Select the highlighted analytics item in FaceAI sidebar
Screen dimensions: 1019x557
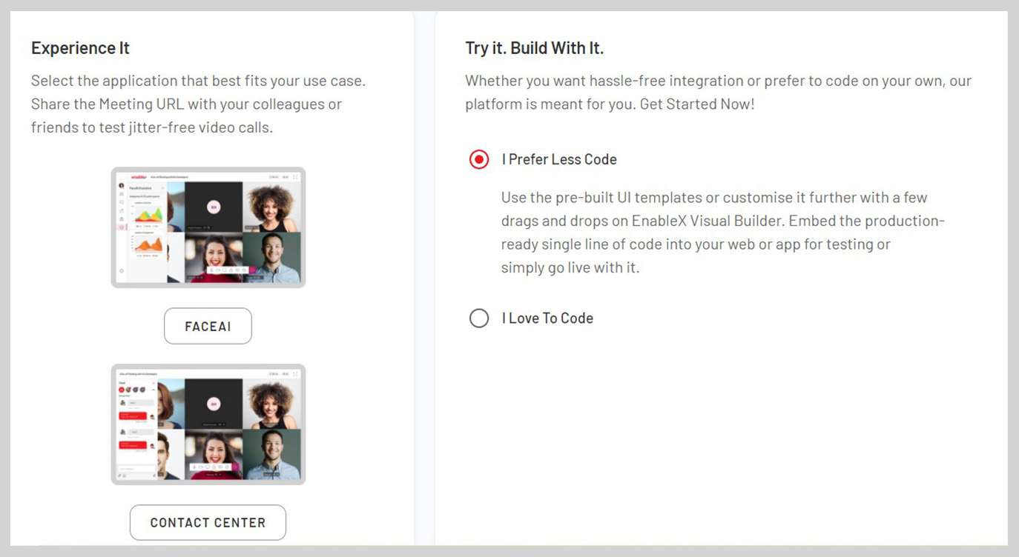coord(122,227)
